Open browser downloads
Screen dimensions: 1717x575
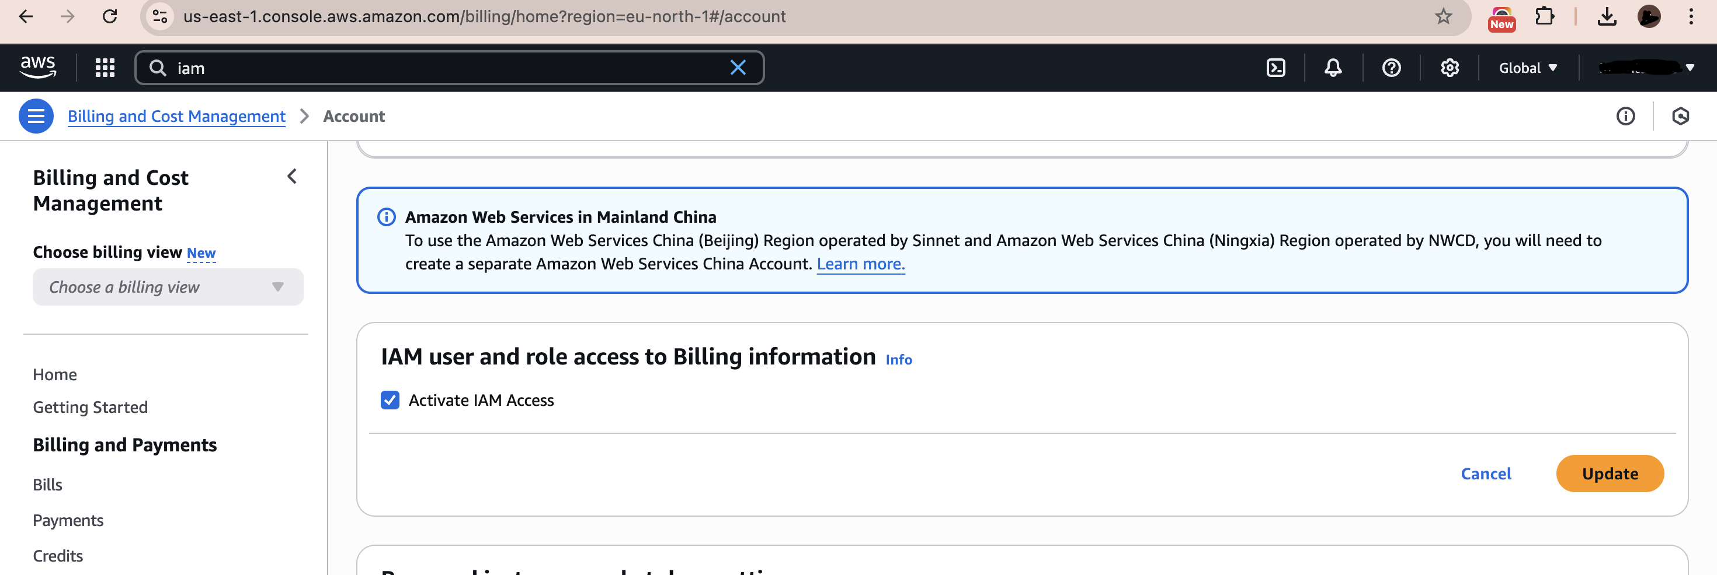tap(1607, 16)
